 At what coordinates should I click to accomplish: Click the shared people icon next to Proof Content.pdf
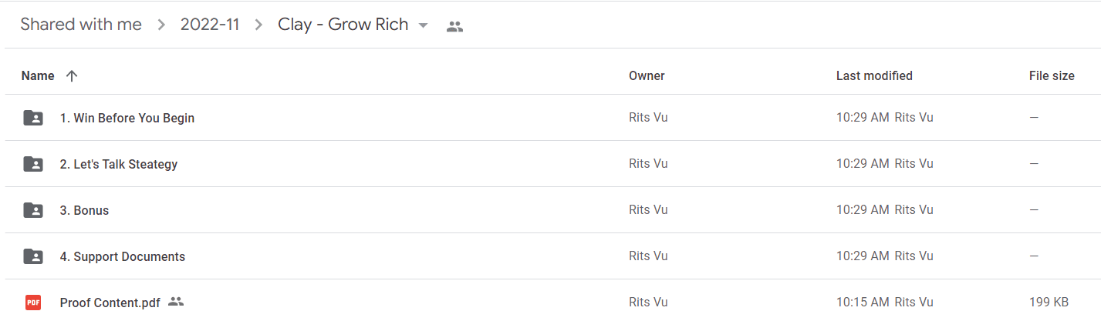click(x=176, y=302)
